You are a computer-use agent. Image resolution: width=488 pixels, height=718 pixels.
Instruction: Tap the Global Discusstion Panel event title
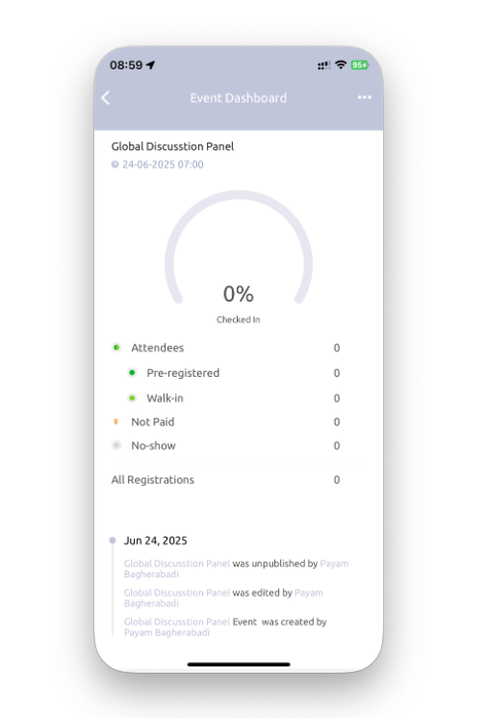point(172,146)
